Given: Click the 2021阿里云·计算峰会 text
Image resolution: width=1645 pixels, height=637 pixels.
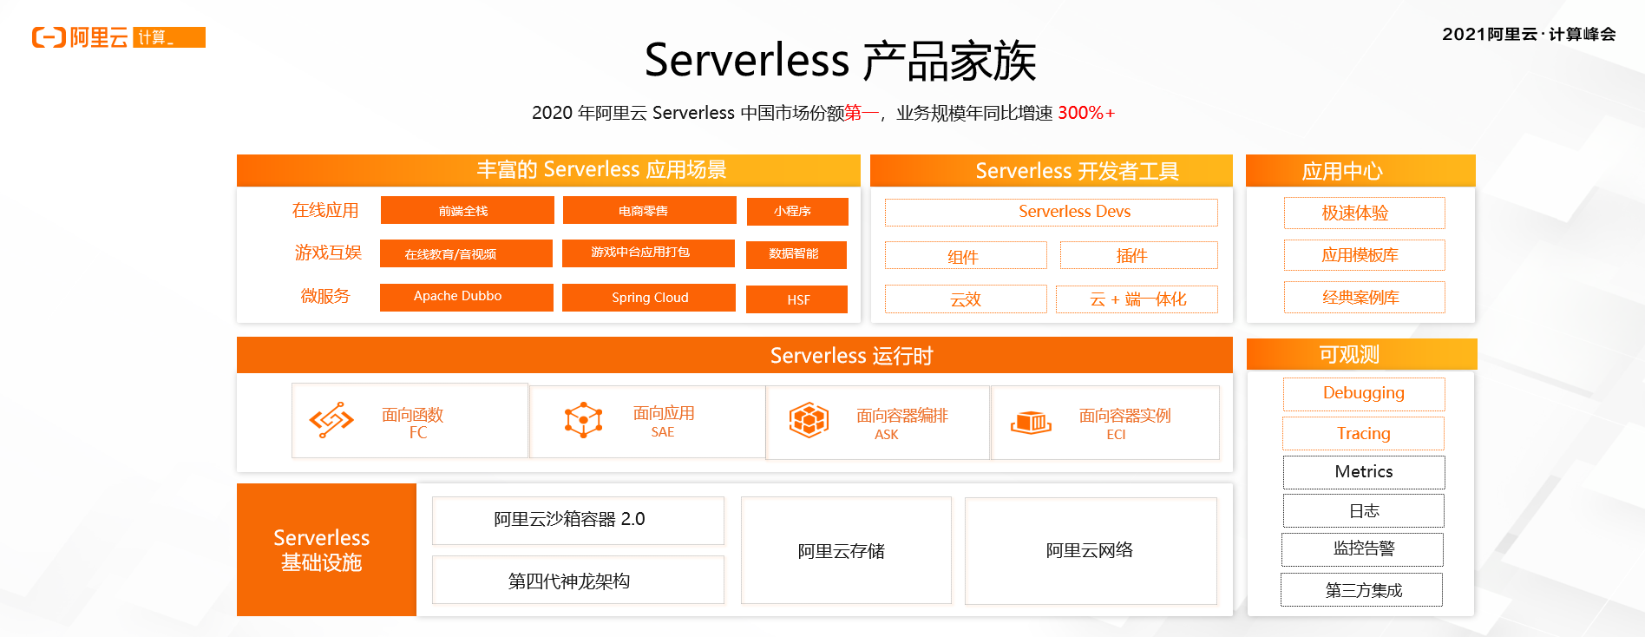Looking at the screenshot, I should pyautogui.click(x=1529, y=34).
